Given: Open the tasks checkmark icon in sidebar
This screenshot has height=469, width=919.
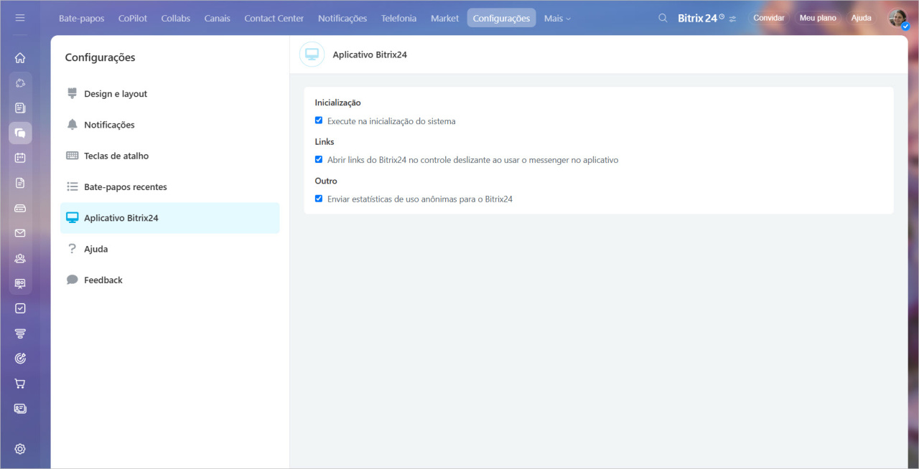Looking at the screenshot, I should 20,308.
